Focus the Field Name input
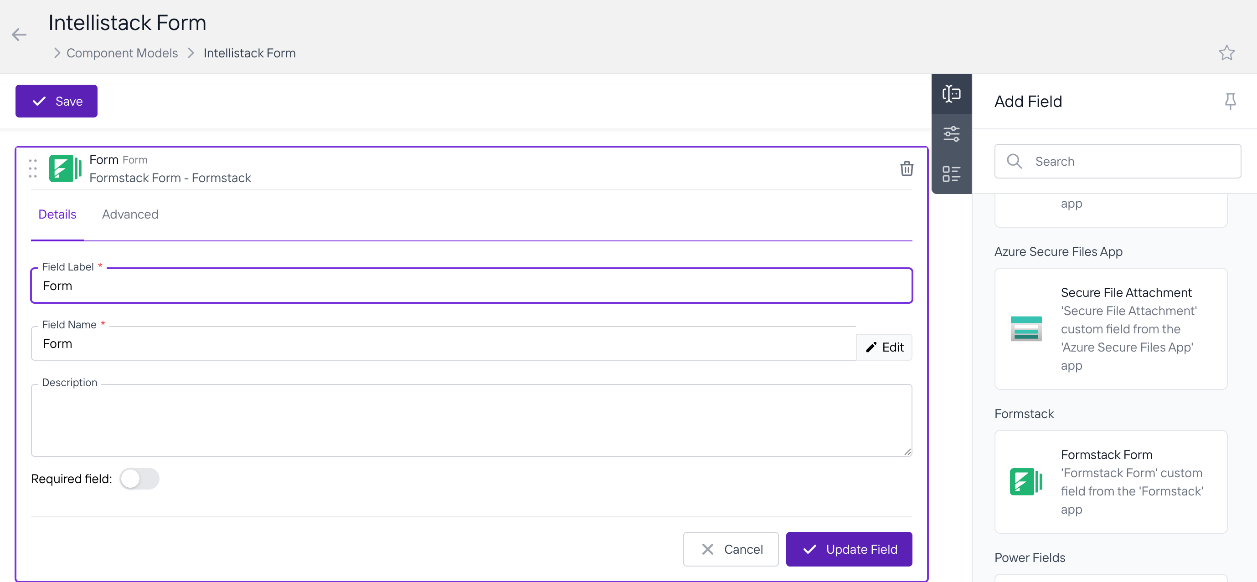This screenshot has width=1257, height=582. click(443, 344)
